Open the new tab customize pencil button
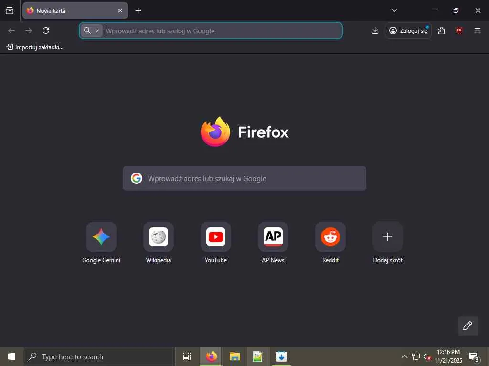 468,326
